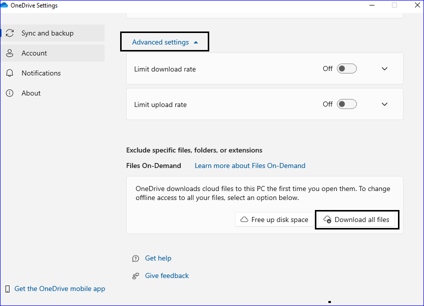The image size is (424, 306).
Task: Click the Sync and backup arrows icon
Action: 10,33
